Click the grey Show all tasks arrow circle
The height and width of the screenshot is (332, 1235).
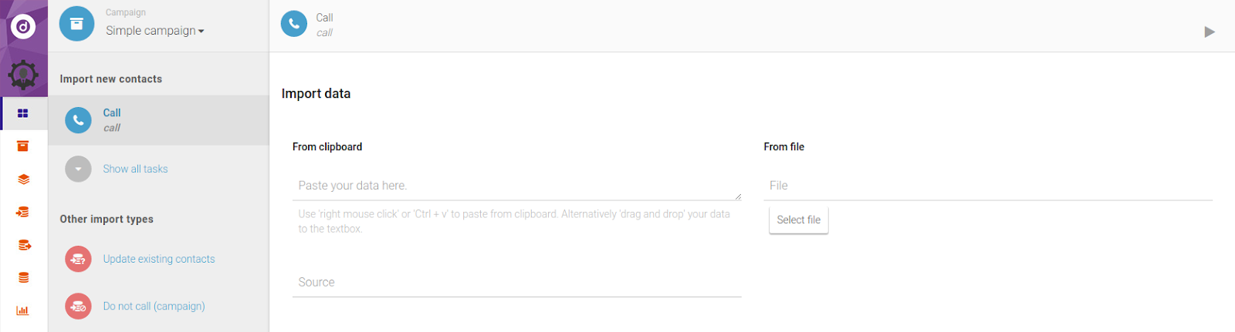(78, 169)
